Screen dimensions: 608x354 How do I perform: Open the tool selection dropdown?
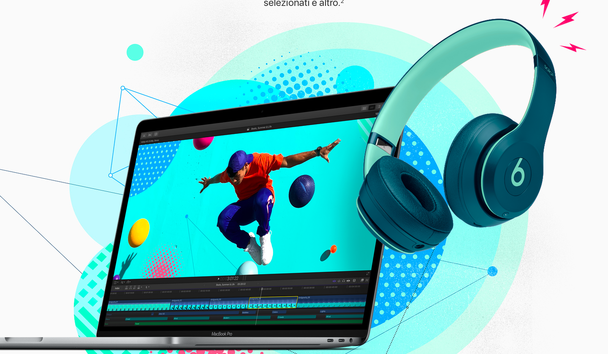149,287
